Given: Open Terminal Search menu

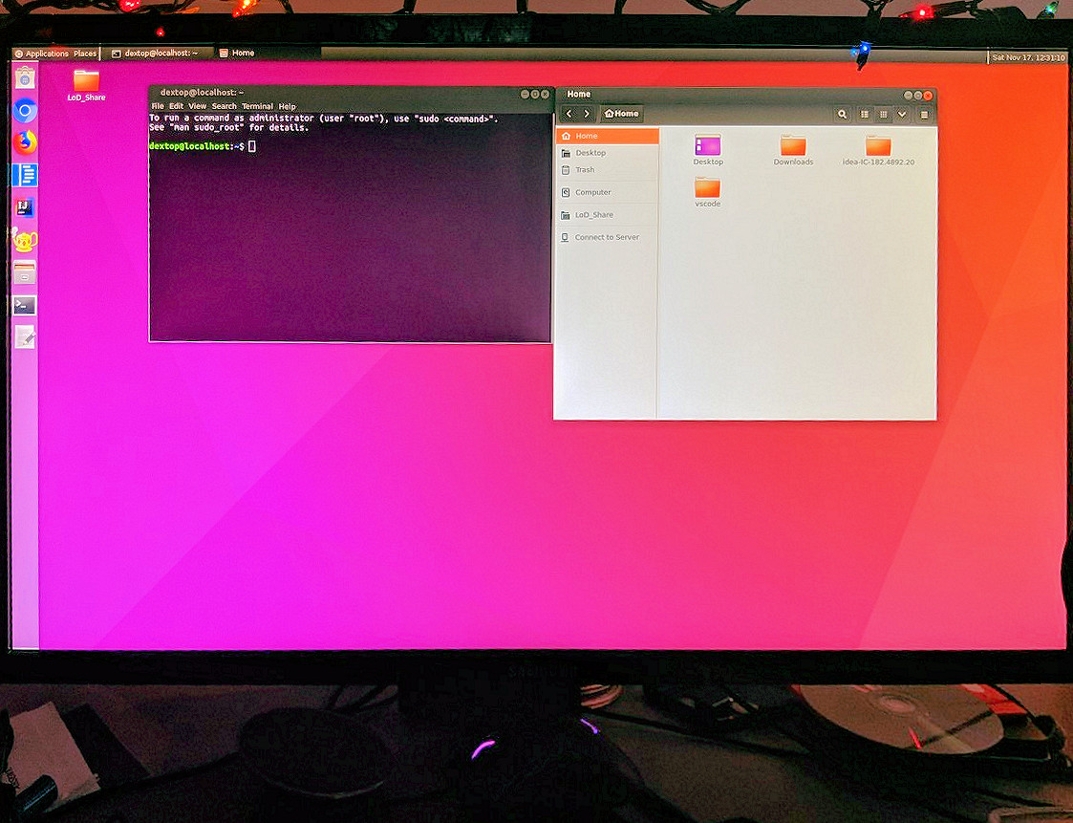Looking at the screenshot, I should (x=224, y=106).
